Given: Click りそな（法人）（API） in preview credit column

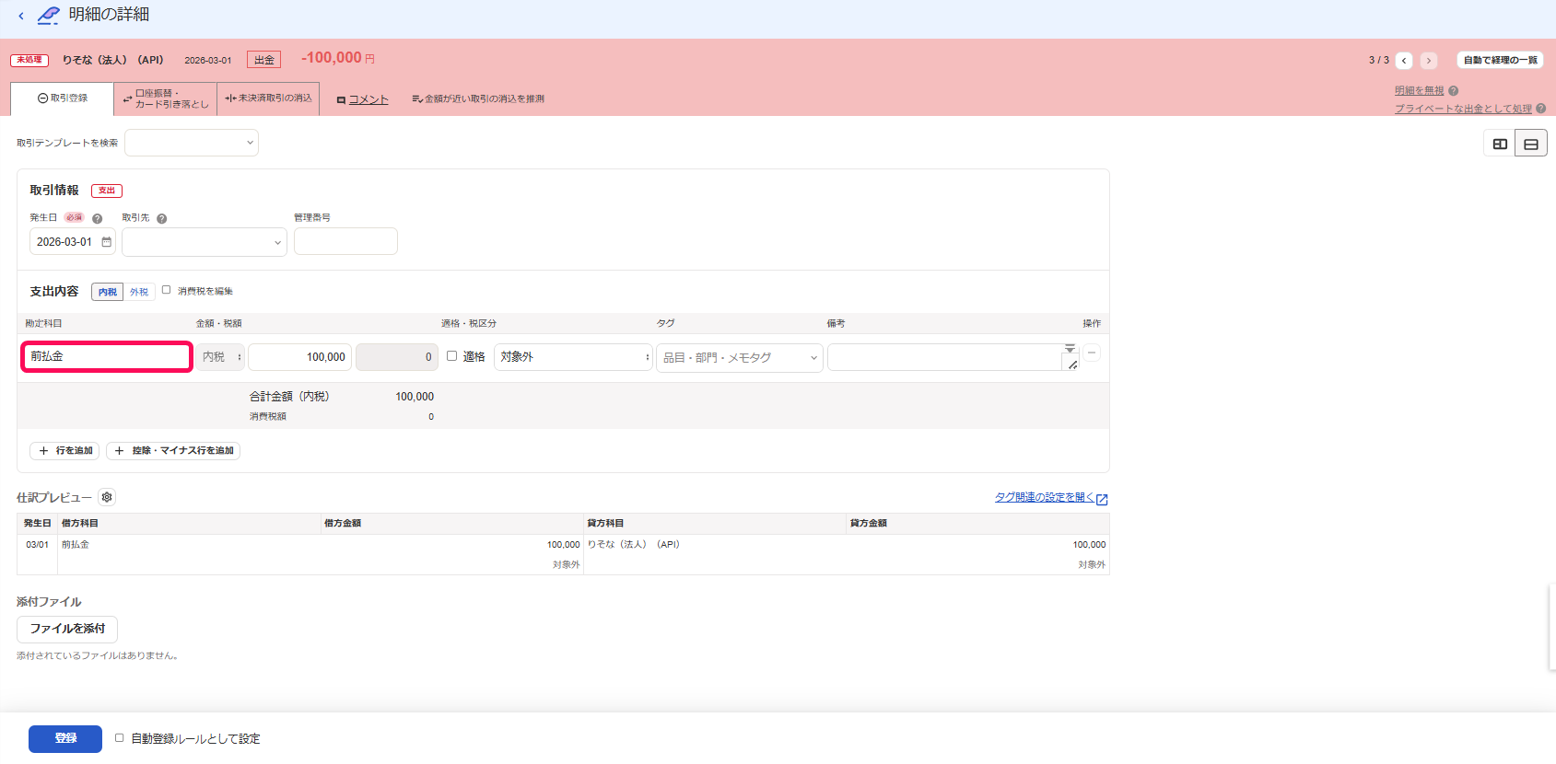Looking at the screenshot, I should 634,545.
